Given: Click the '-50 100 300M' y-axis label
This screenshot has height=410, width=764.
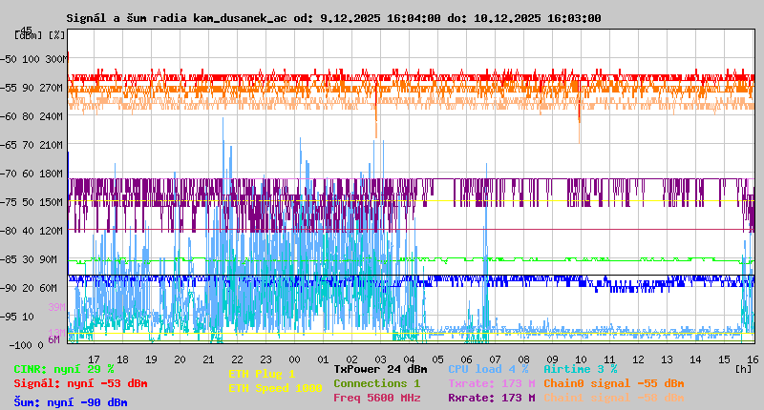Looking at the screenshot, I should (x=32, y=59).
